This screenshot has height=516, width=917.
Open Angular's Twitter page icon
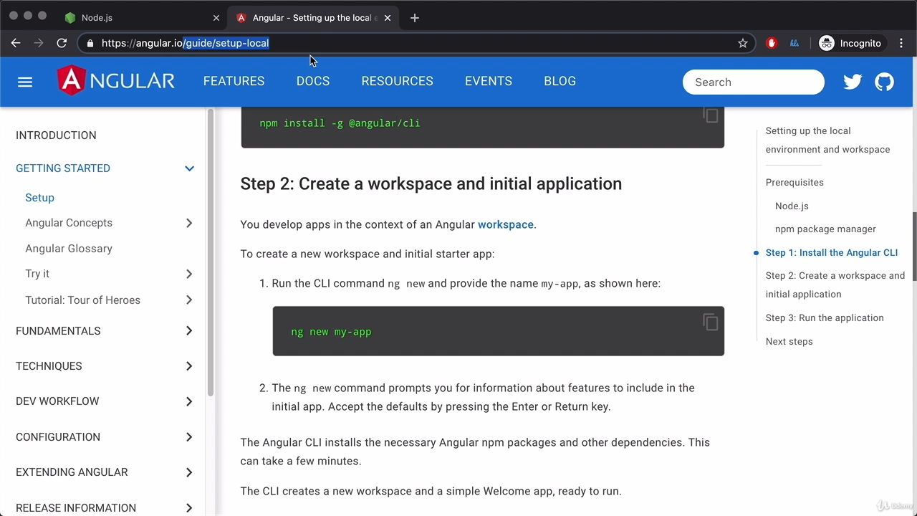pyautogui.click(x=853, y=82)
